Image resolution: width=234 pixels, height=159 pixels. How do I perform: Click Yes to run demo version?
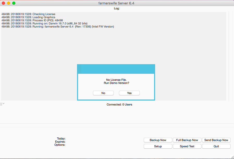(129, 93)
